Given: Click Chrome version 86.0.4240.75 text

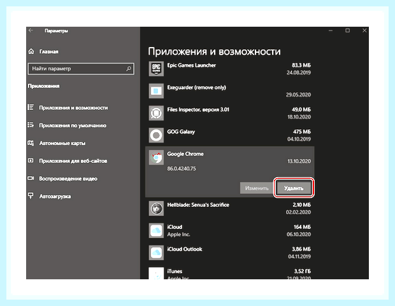Looking at the screenshot, I should (182, 169).
